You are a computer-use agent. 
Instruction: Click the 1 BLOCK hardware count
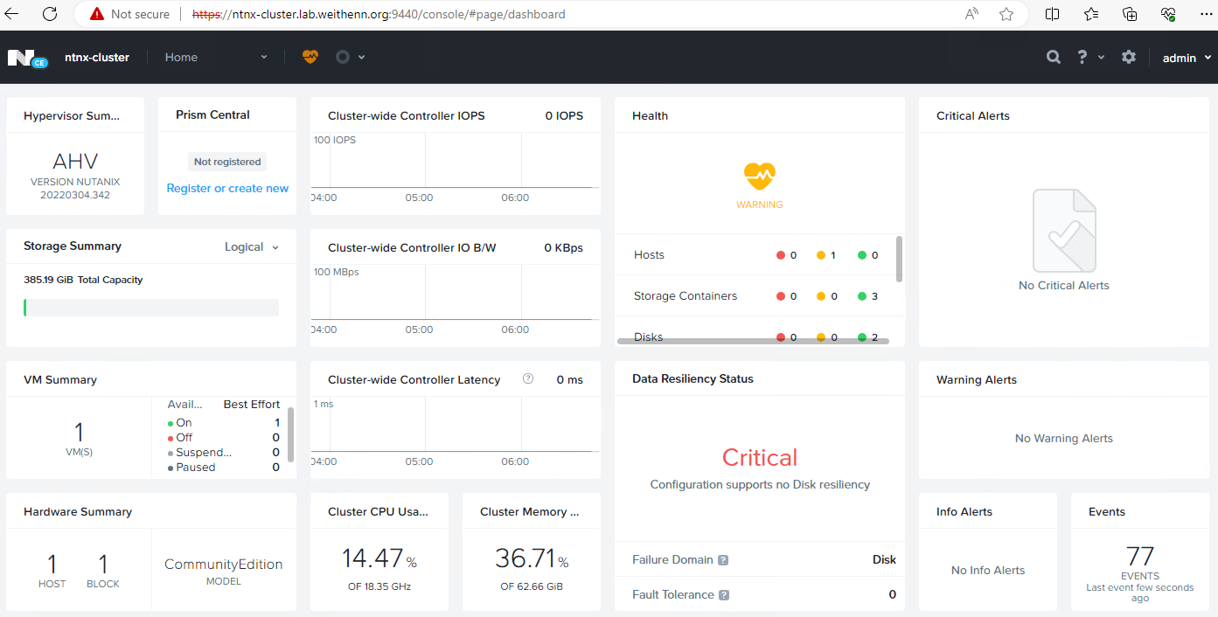point(103,571)
